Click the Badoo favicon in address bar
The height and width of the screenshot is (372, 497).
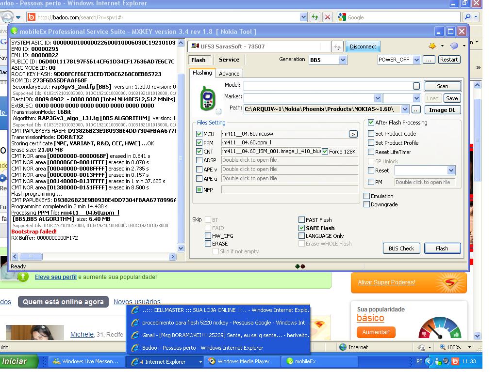click(32, 17)
